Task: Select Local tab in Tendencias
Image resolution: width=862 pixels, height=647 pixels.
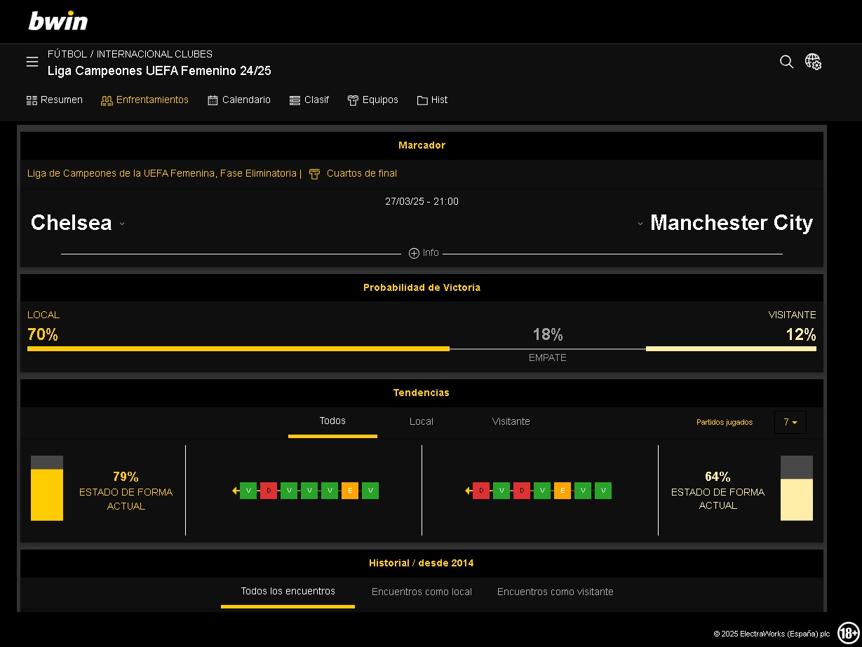Action: coord(422,421)
